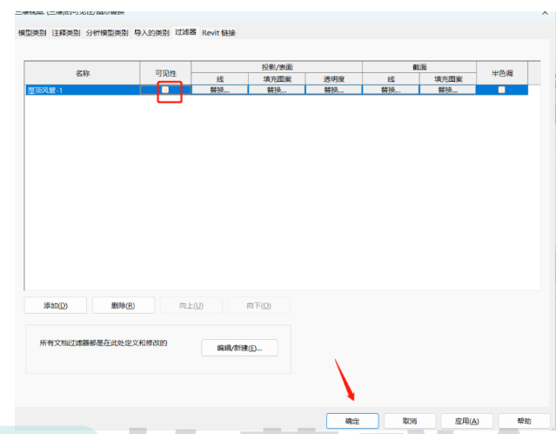Click the 截面 header
The width and height of the screenshot is (556, 434).
(419, 67)
